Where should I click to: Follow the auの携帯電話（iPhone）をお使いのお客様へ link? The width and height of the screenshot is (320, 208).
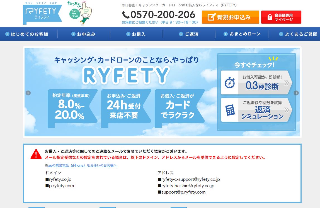pyautogui.click(x=83, y=165)
